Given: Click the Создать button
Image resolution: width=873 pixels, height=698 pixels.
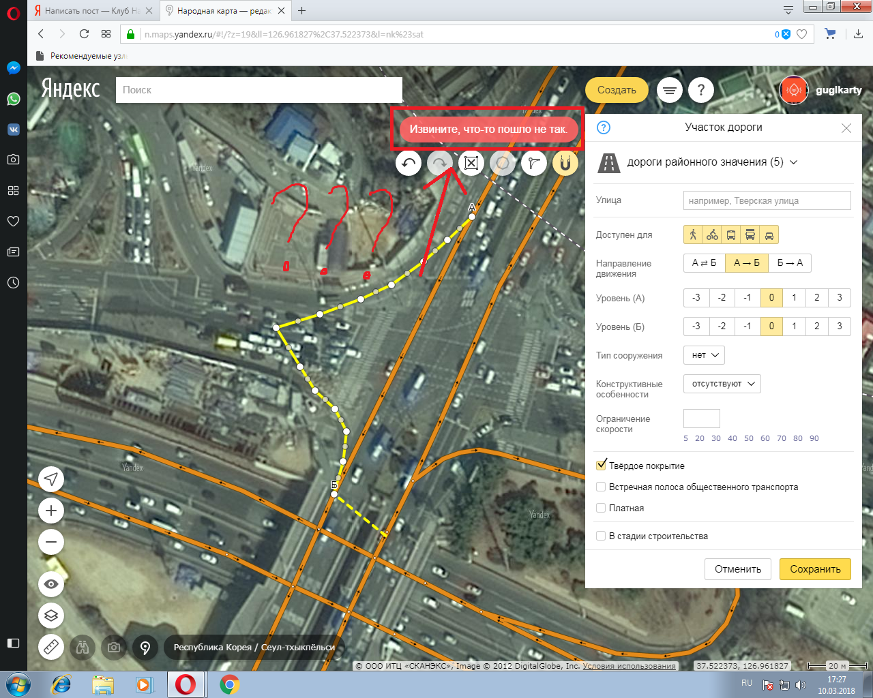Looking at the screenshot, I should 617,90.
